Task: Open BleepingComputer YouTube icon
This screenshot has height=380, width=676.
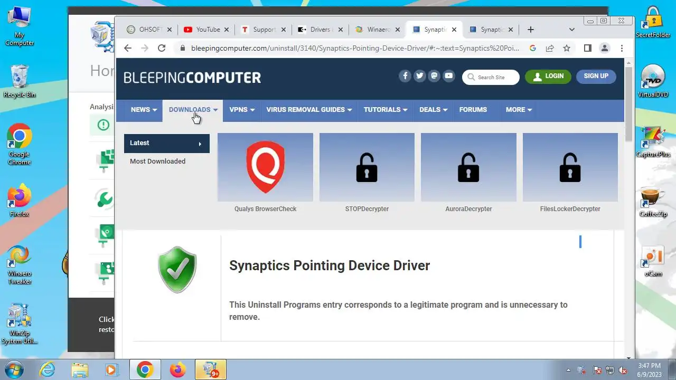Action: [449, 76]
